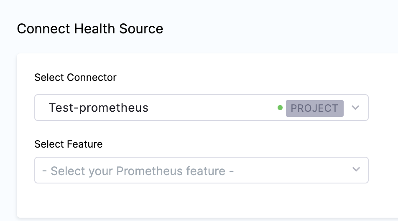Viewport: 398px width, 221px height.
Task: Click blank space inside the Test-prometheus field
Action: [213, 108]
